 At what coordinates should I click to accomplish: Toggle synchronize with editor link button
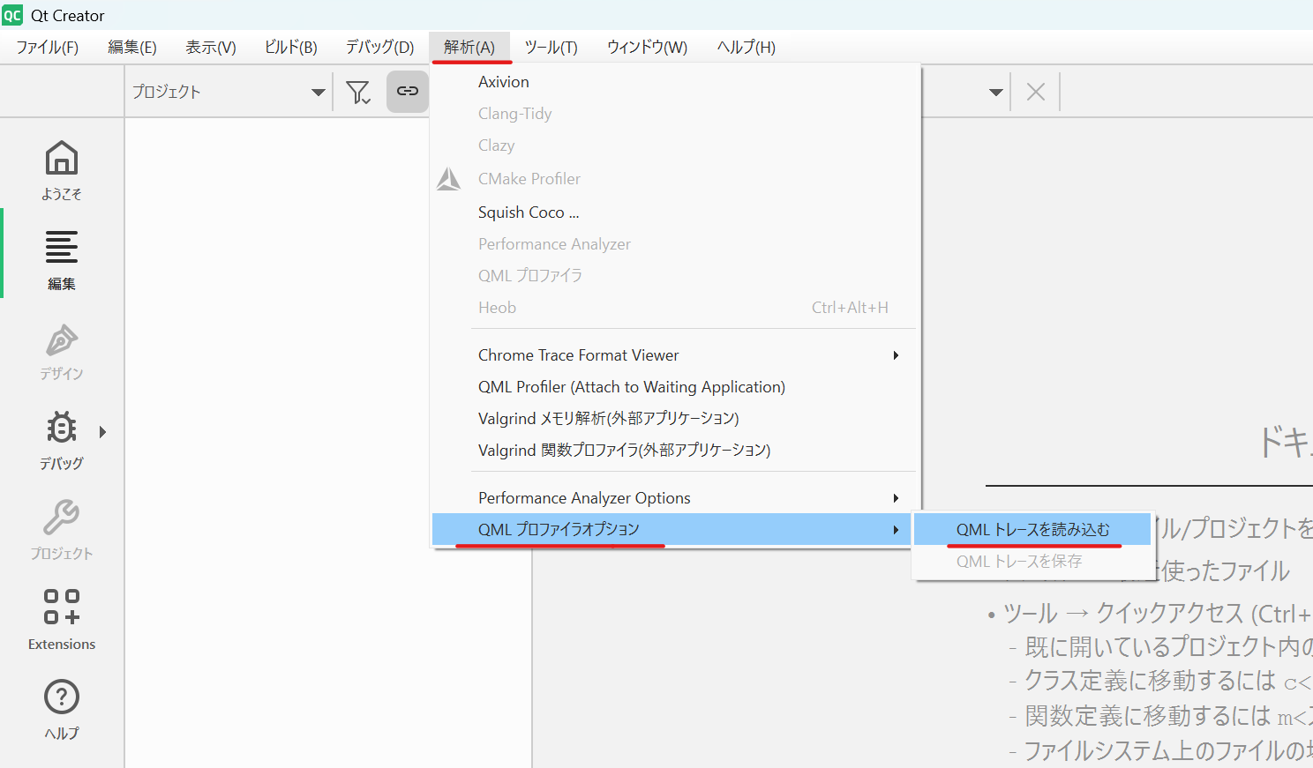coord(408,91)
